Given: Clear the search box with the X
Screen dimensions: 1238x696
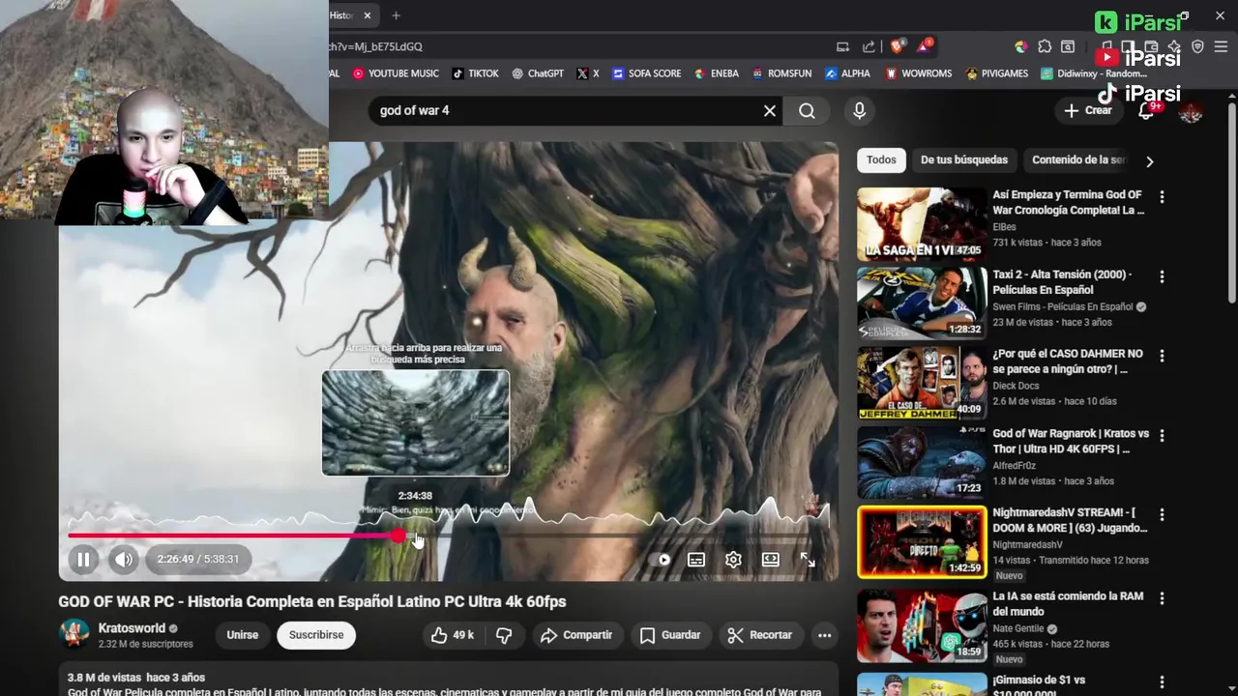Looking at the screenshot, I should (770, 111).
